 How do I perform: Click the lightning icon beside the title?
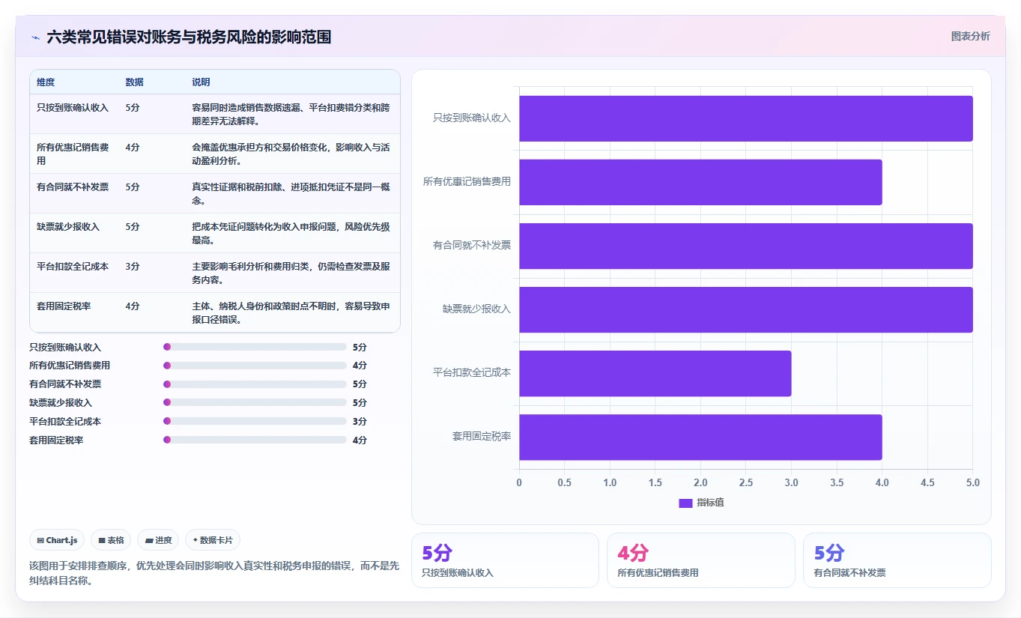(x=36, y=37)
